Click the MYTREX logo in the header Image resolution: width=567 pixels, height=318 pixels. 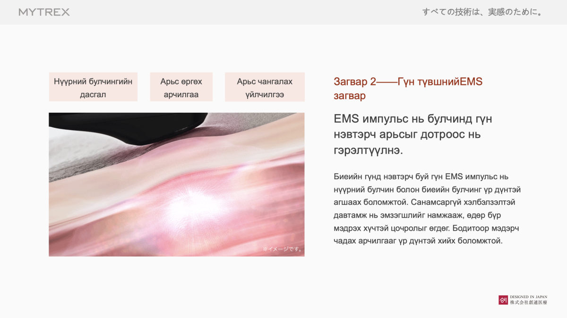(44, 12)
